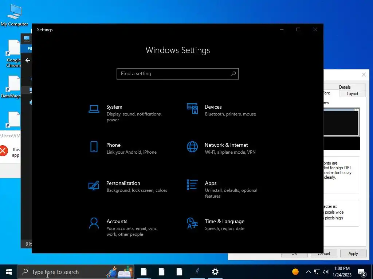Minimize the Settings window

pyautogui.click(x=282, y=29)
